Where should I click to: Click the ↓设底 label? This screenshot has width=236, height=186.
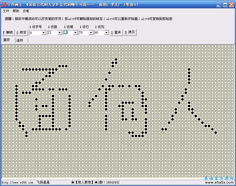(x=53, y=27)
